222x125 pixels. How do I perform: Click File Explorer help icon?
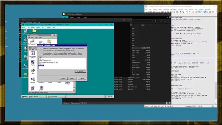tap(170, 17)
